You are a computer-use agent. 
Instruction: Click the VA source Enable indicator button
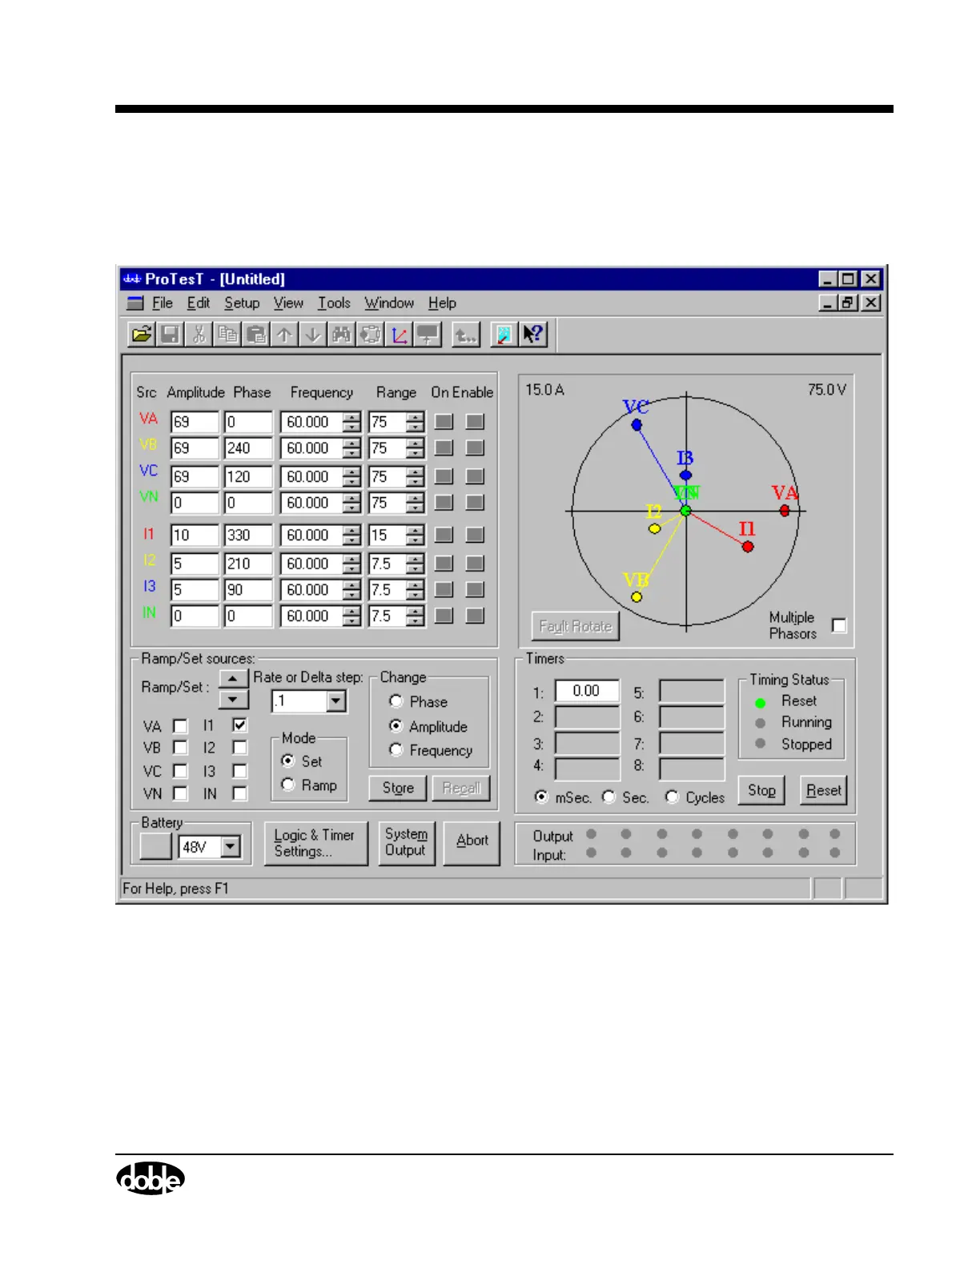point(475,422)
